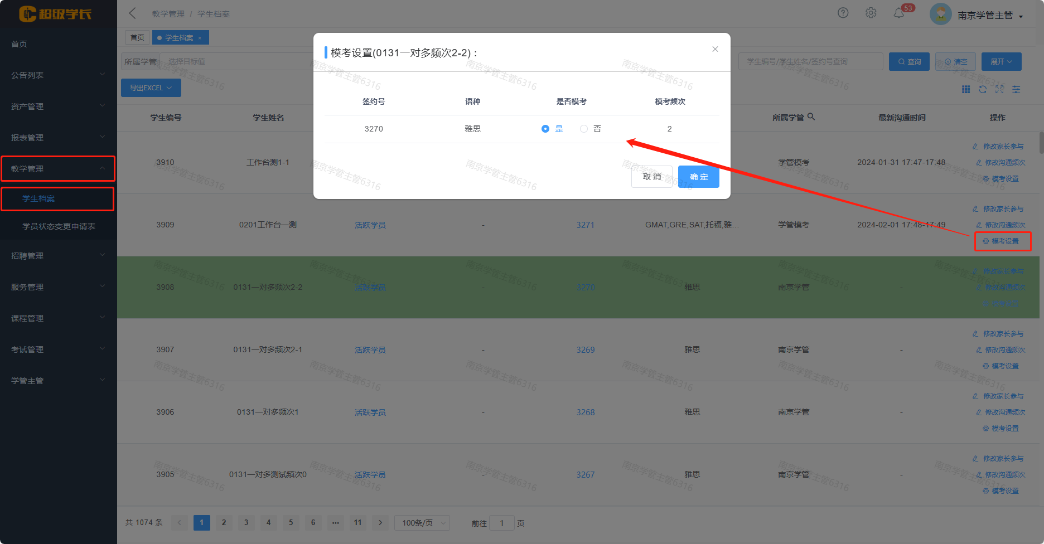The height and width of the screenshot is (544, 1044).
Task: Open the grid column display icon
Action: pos(966,89)
